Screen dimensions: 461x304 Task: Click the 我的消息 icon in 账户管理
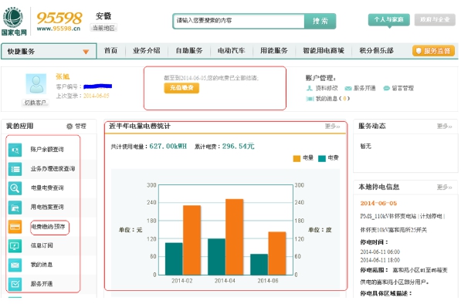pyautogui.click(x=310, y=99)
